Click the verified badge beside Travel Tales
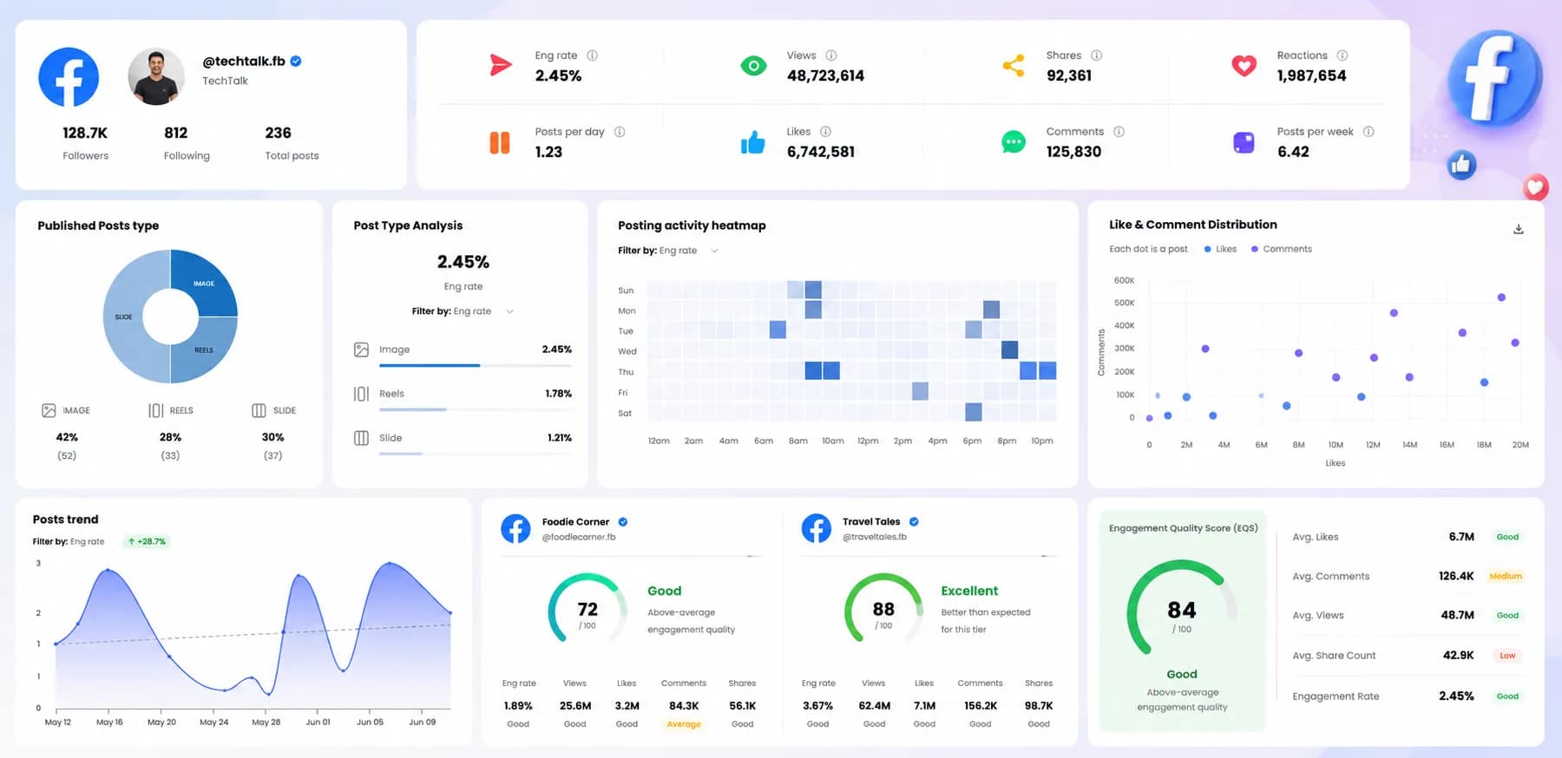Screen dimensions: 1562x758 click(x=914, y=522)
